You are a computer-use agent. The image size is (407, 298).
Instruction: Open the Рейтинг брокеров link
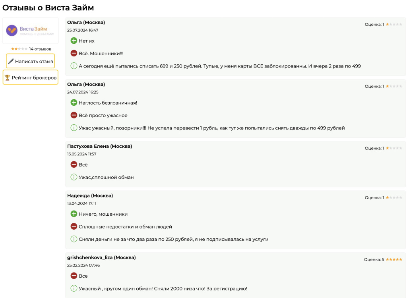click(x=31, y=77)
